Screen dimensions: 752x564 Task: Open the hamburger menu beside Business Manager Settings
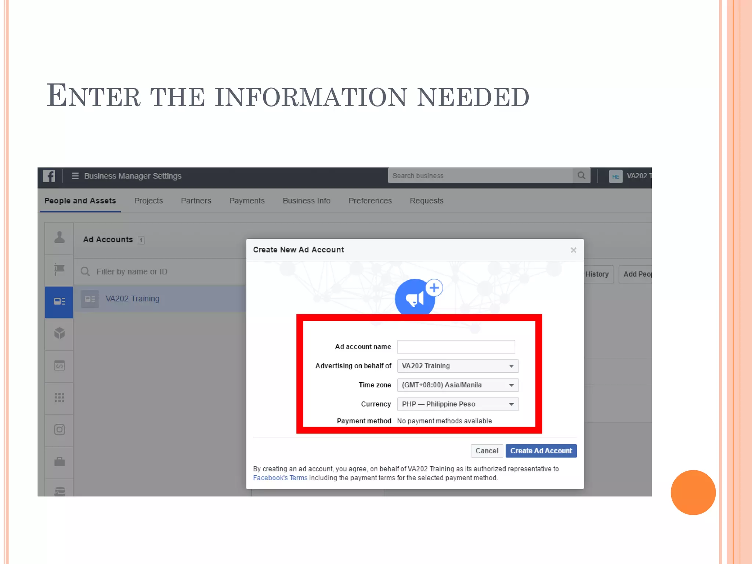click(75, 176)
